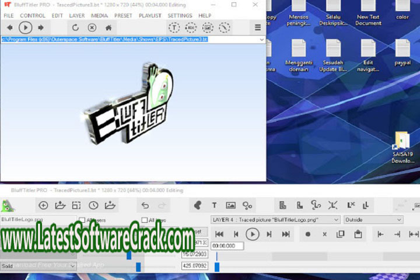
Task: Click the undo arrow icon
Action: [x=145, y=205]
